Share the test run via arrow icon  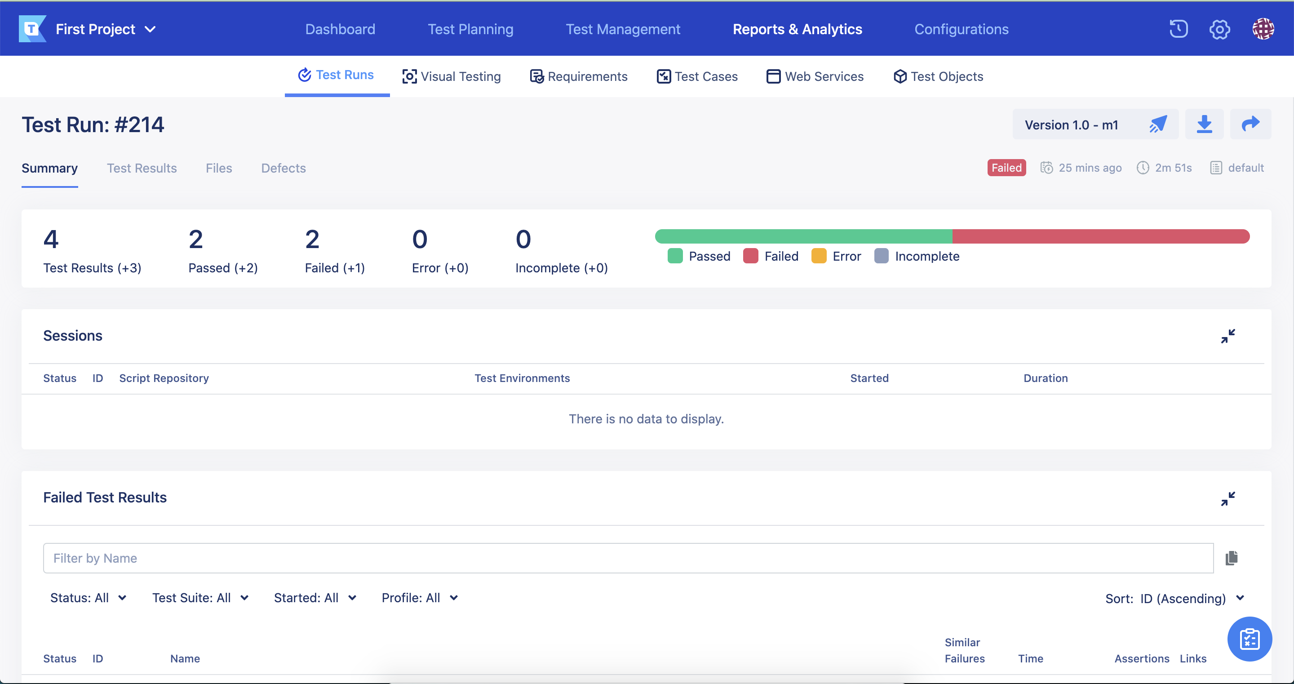(1250, 124)
